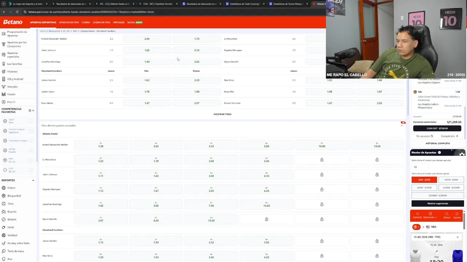Check the Premier League Inglaterra checkbox

point(30,131)
